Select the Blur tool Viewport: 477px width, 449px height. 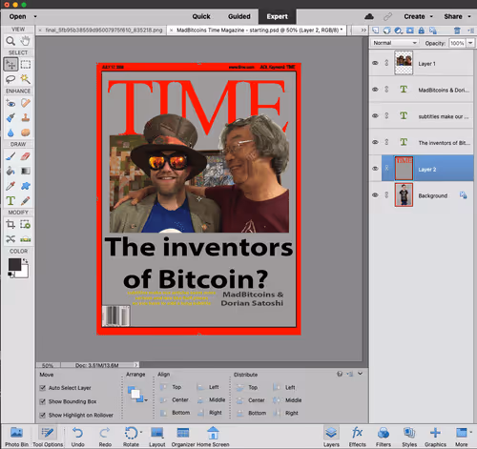[10, 133]
